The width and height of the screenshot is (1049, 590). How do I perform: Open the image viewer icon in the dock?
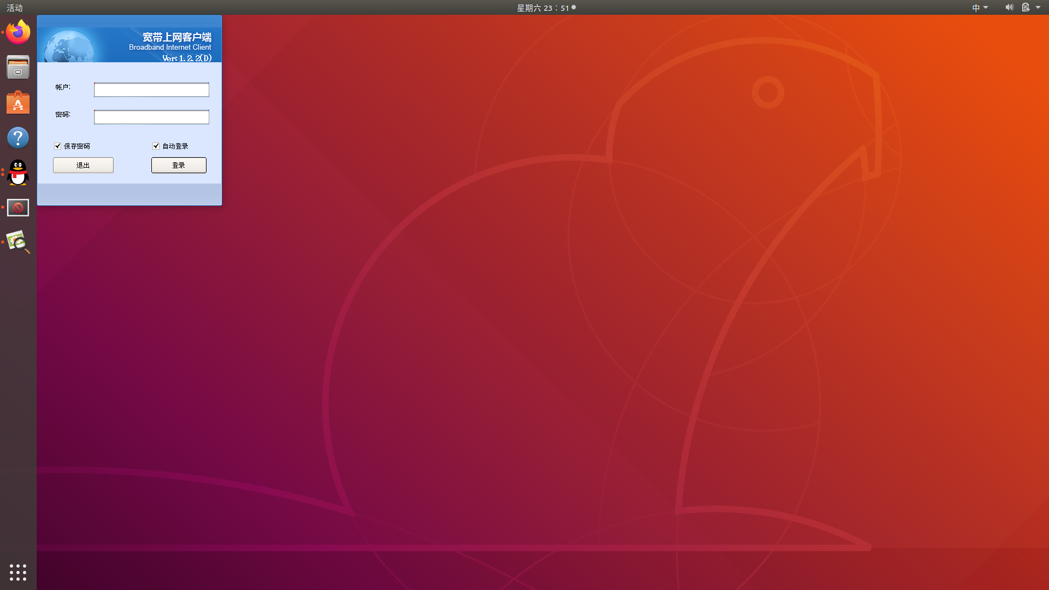click(x=18, y=243)
